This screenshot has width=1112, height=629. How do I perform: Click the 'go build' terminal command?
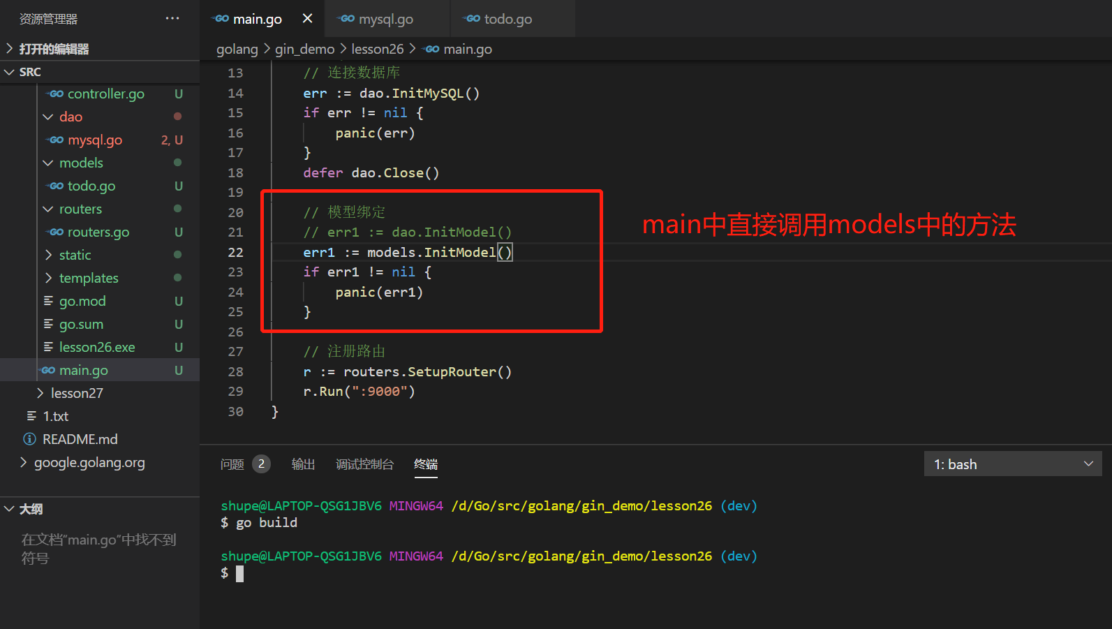coord(267,522)
